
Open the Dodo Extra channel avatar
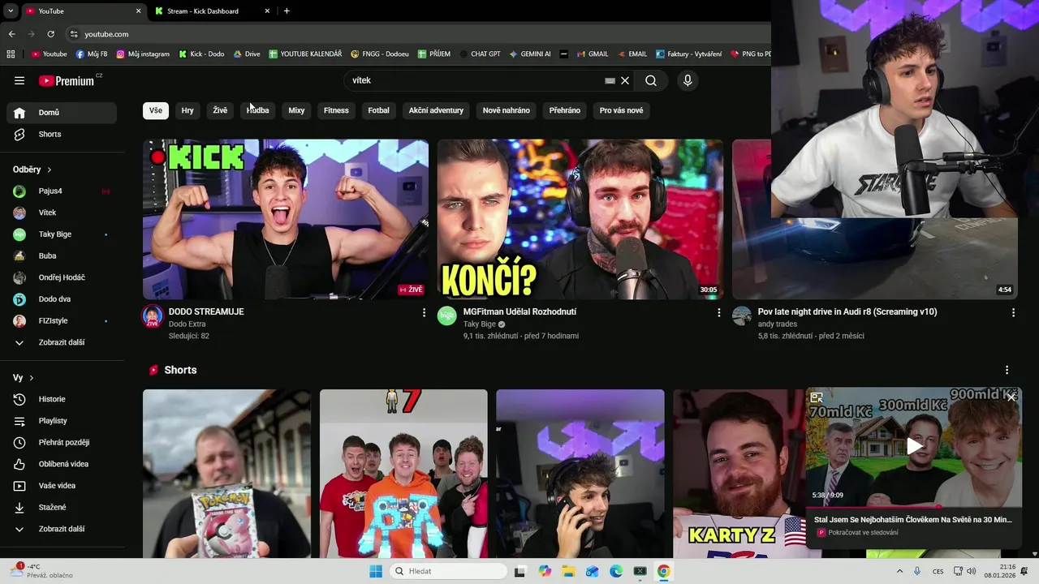tap(153, 316)
